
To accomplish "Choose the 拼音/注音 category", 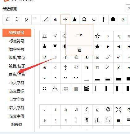I will click(x=17, y=74).
